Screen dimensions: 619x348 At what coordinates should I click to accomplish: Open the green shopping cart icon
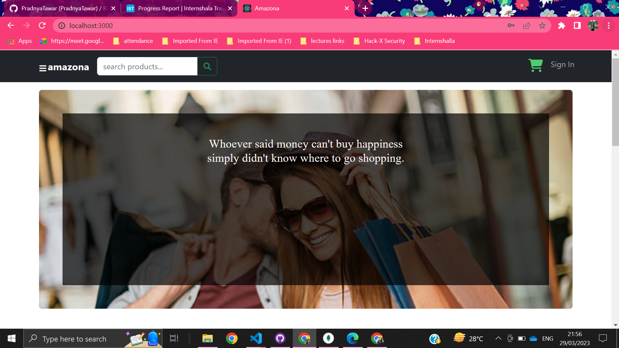[535, 65]
